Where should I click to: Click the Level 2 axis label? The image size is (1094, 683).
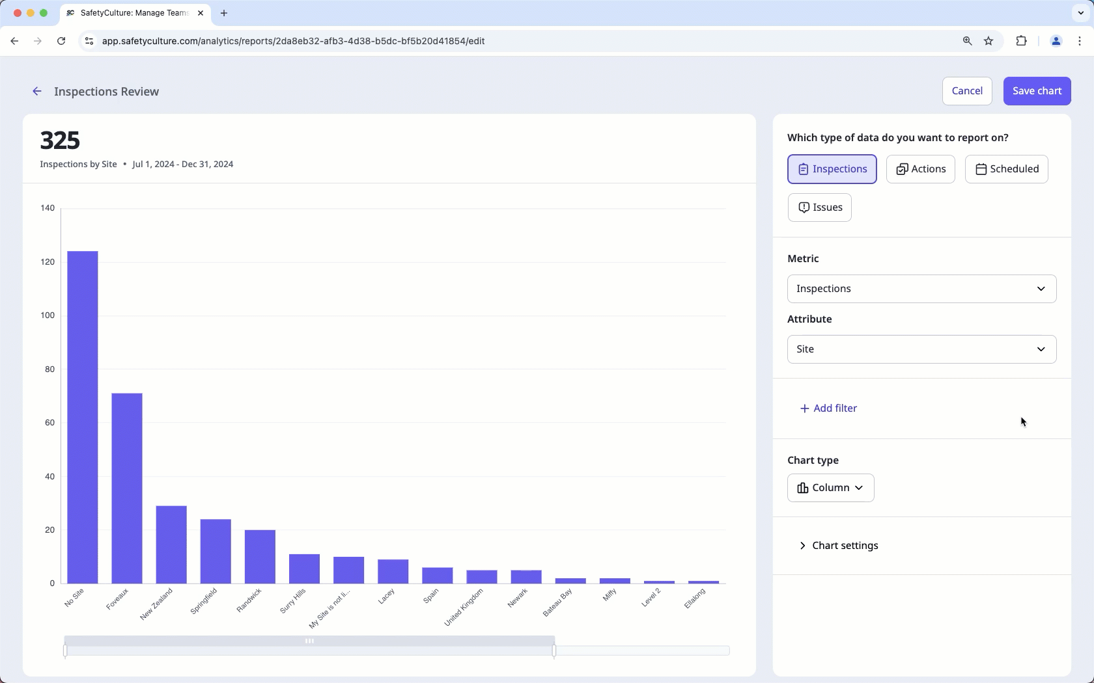(651, 598)
